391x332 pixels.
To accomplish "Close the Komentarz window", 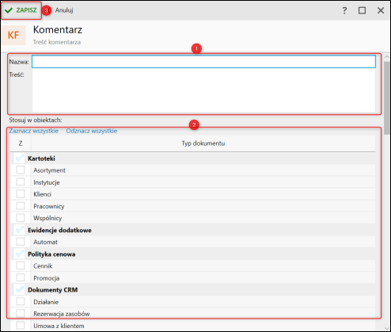I will (x=381, y=10).
